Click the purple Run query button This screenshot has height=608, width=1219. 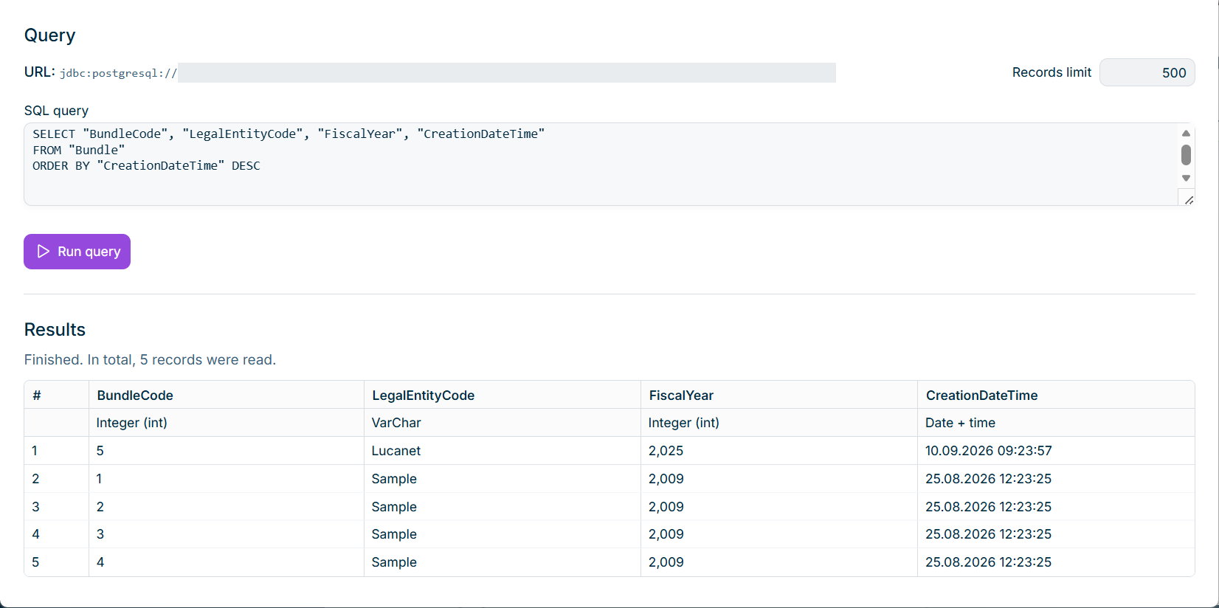point(77,252)
